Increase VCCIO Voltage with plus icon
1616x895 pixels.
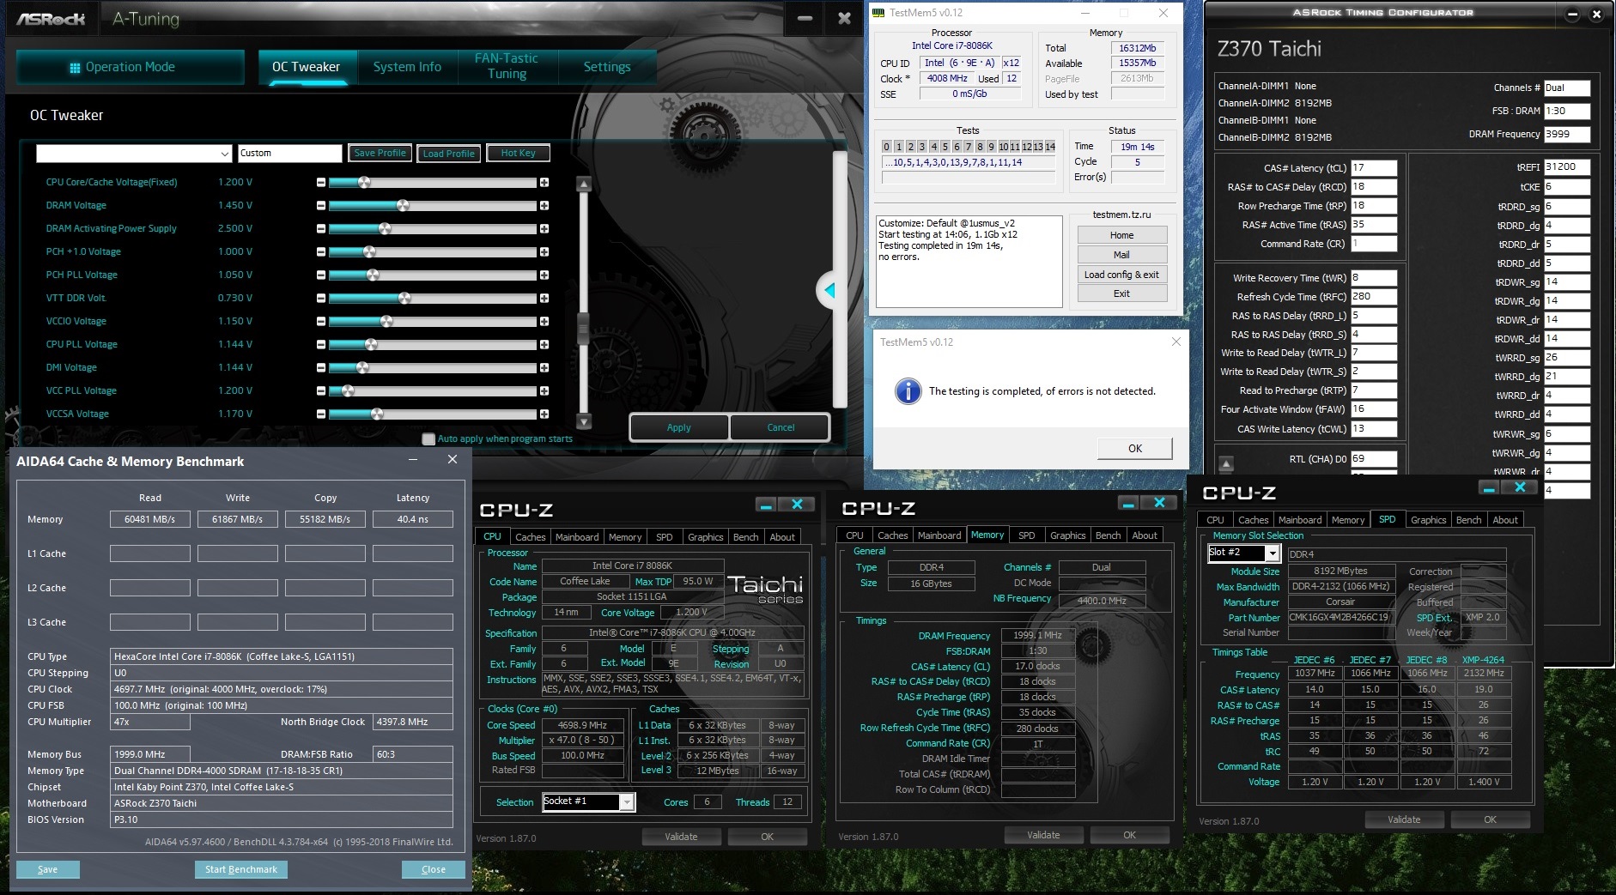544,322
